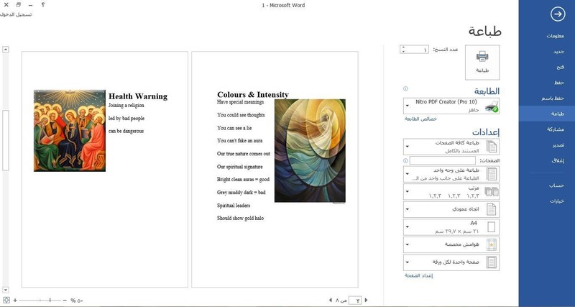Go to previous page arrow
575x307 pixels.
tap(331, 301)
